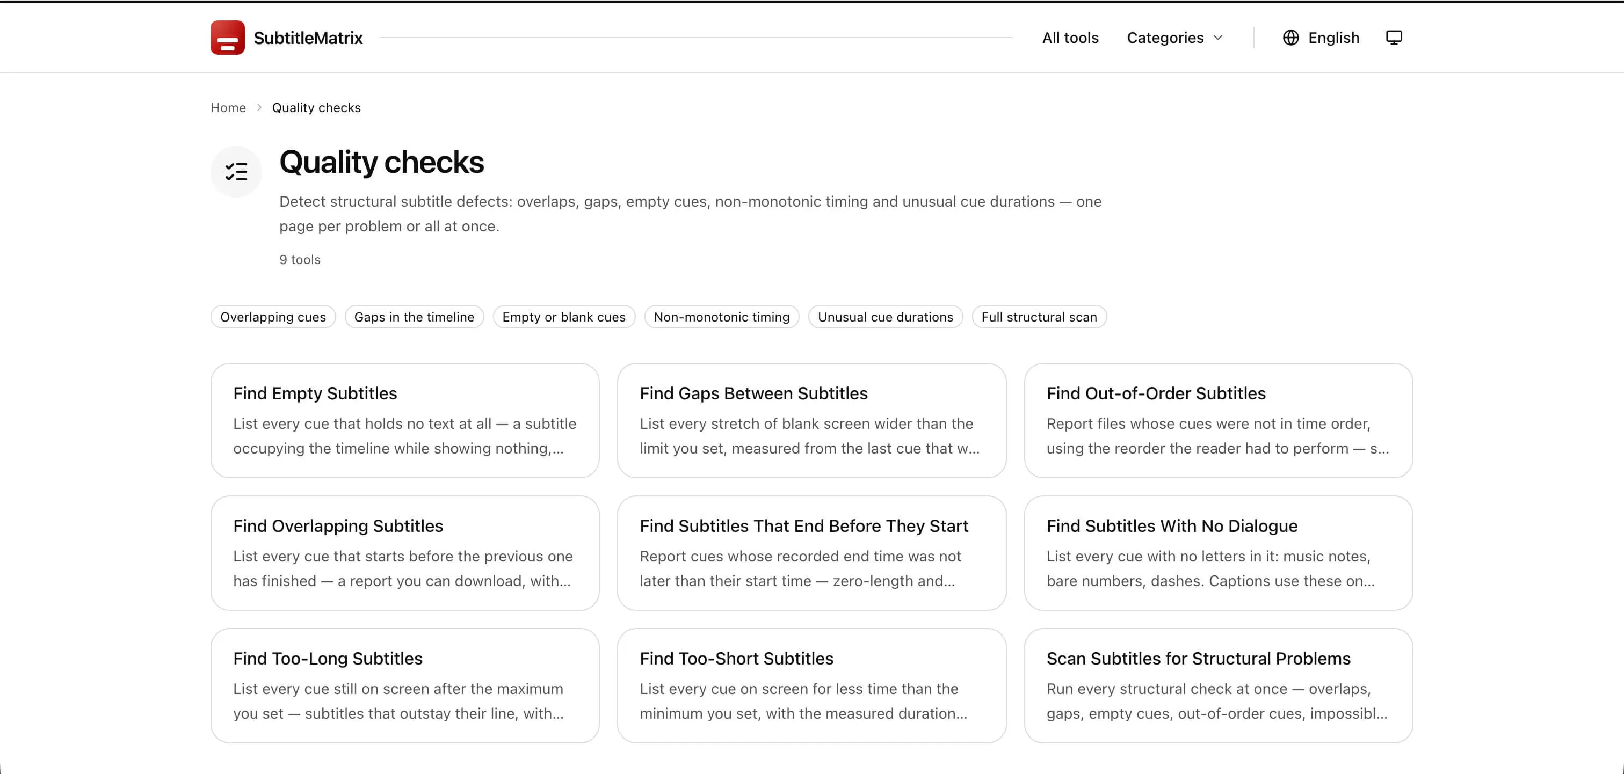Click the Quality checks page heading
The image size is (1624, 774).
click(x=381, y=163)
